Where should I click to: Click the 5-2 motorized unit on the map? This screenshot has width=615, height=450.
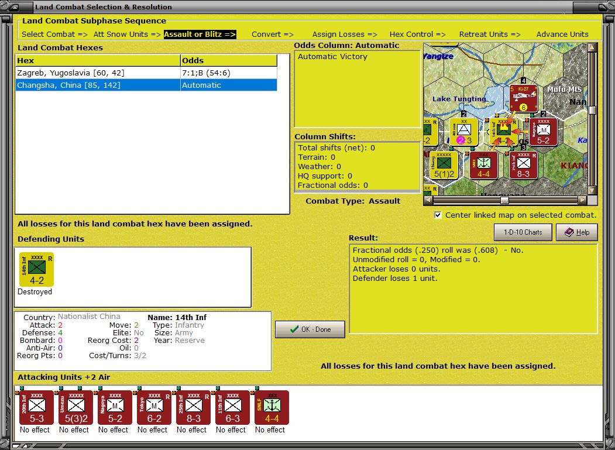(x=543, y=132)
